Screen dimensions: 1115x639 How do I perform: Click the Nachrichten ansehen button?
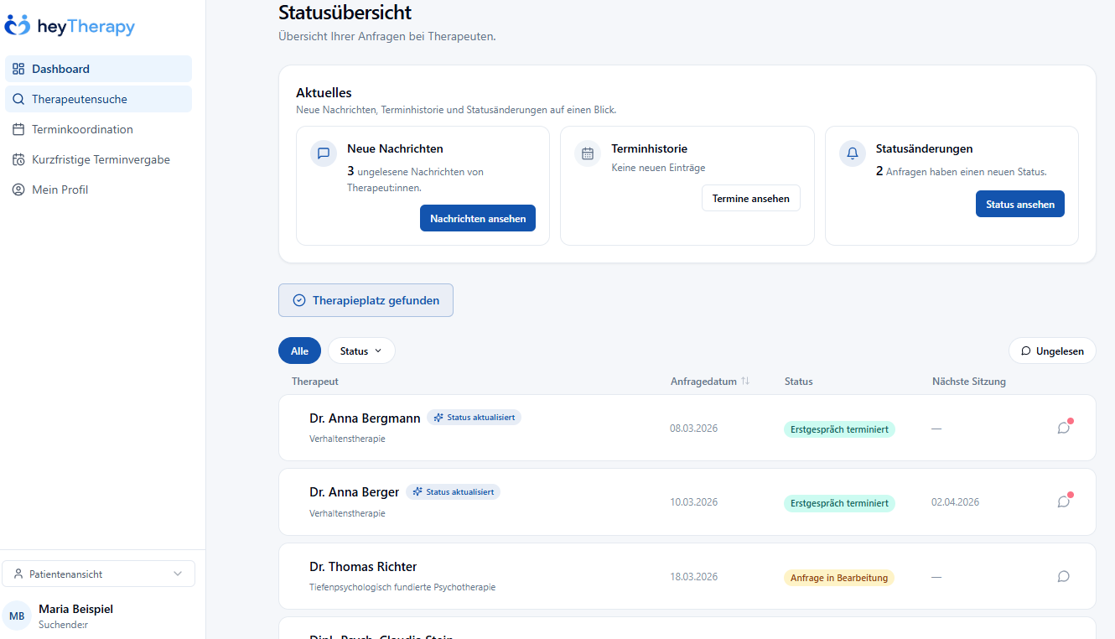point(478,218)
